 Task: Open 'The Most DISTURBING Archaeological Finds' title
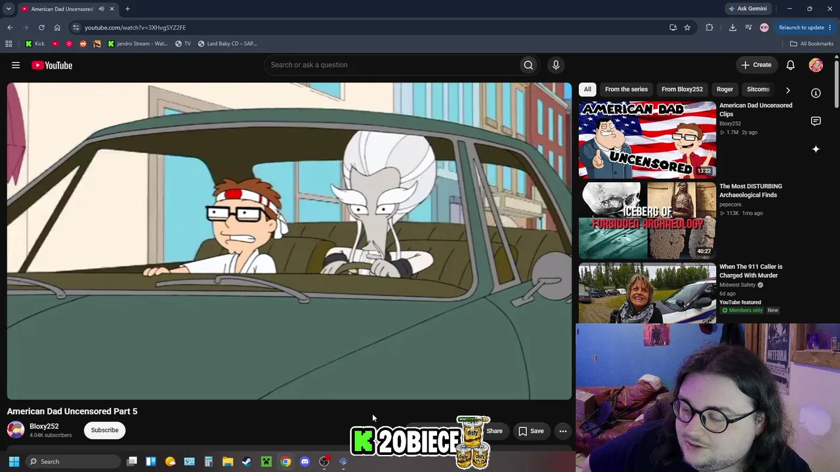751,191
